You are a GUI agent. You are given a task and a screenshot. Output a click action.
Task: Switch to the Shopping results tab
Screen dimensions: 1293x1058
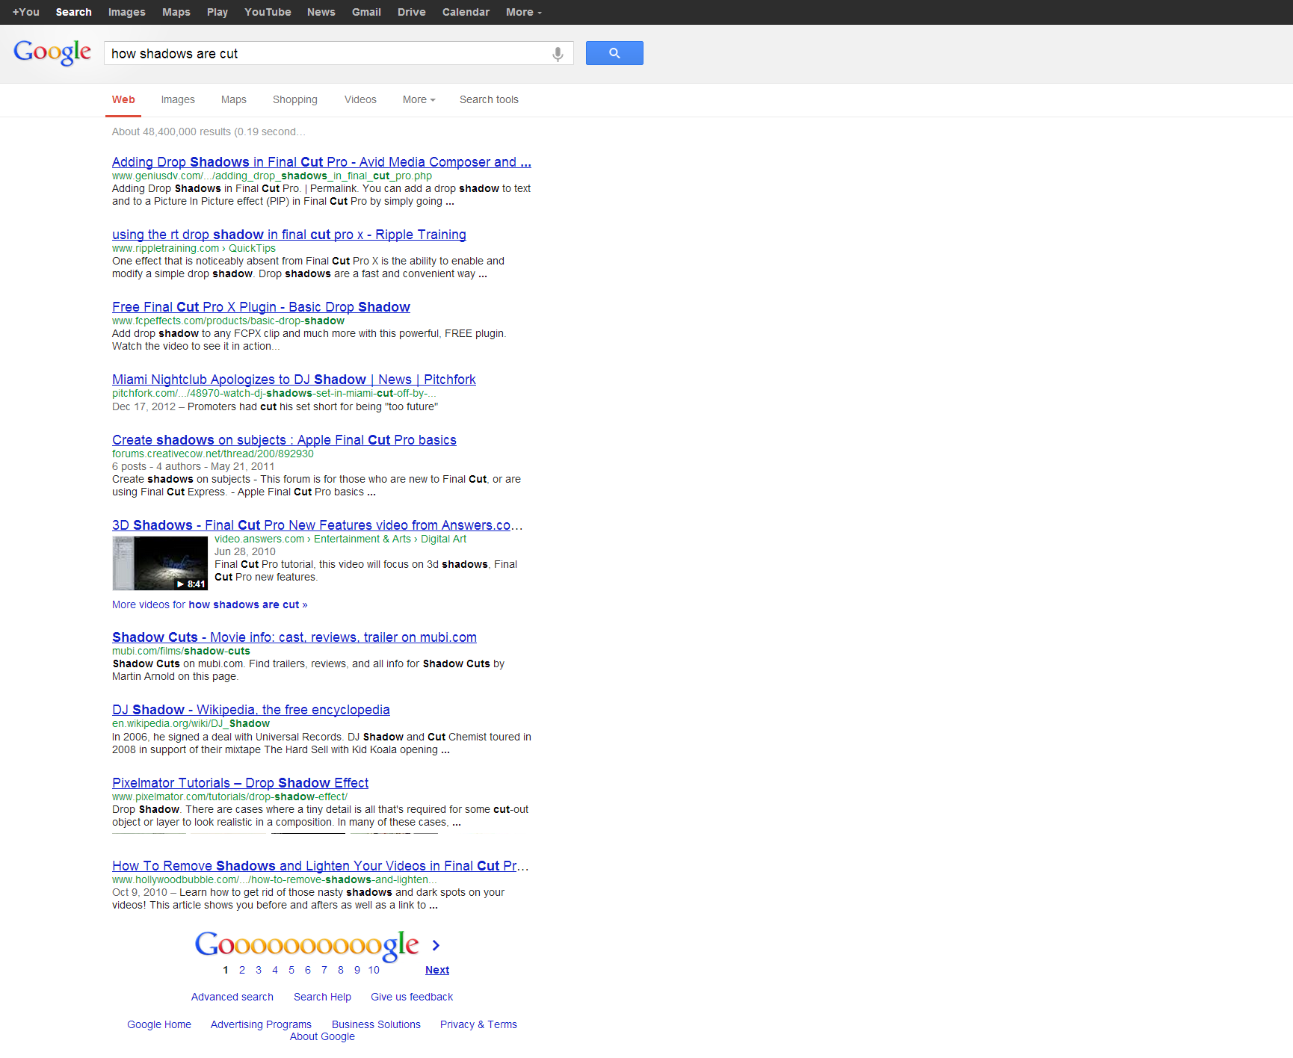(295, 99)
